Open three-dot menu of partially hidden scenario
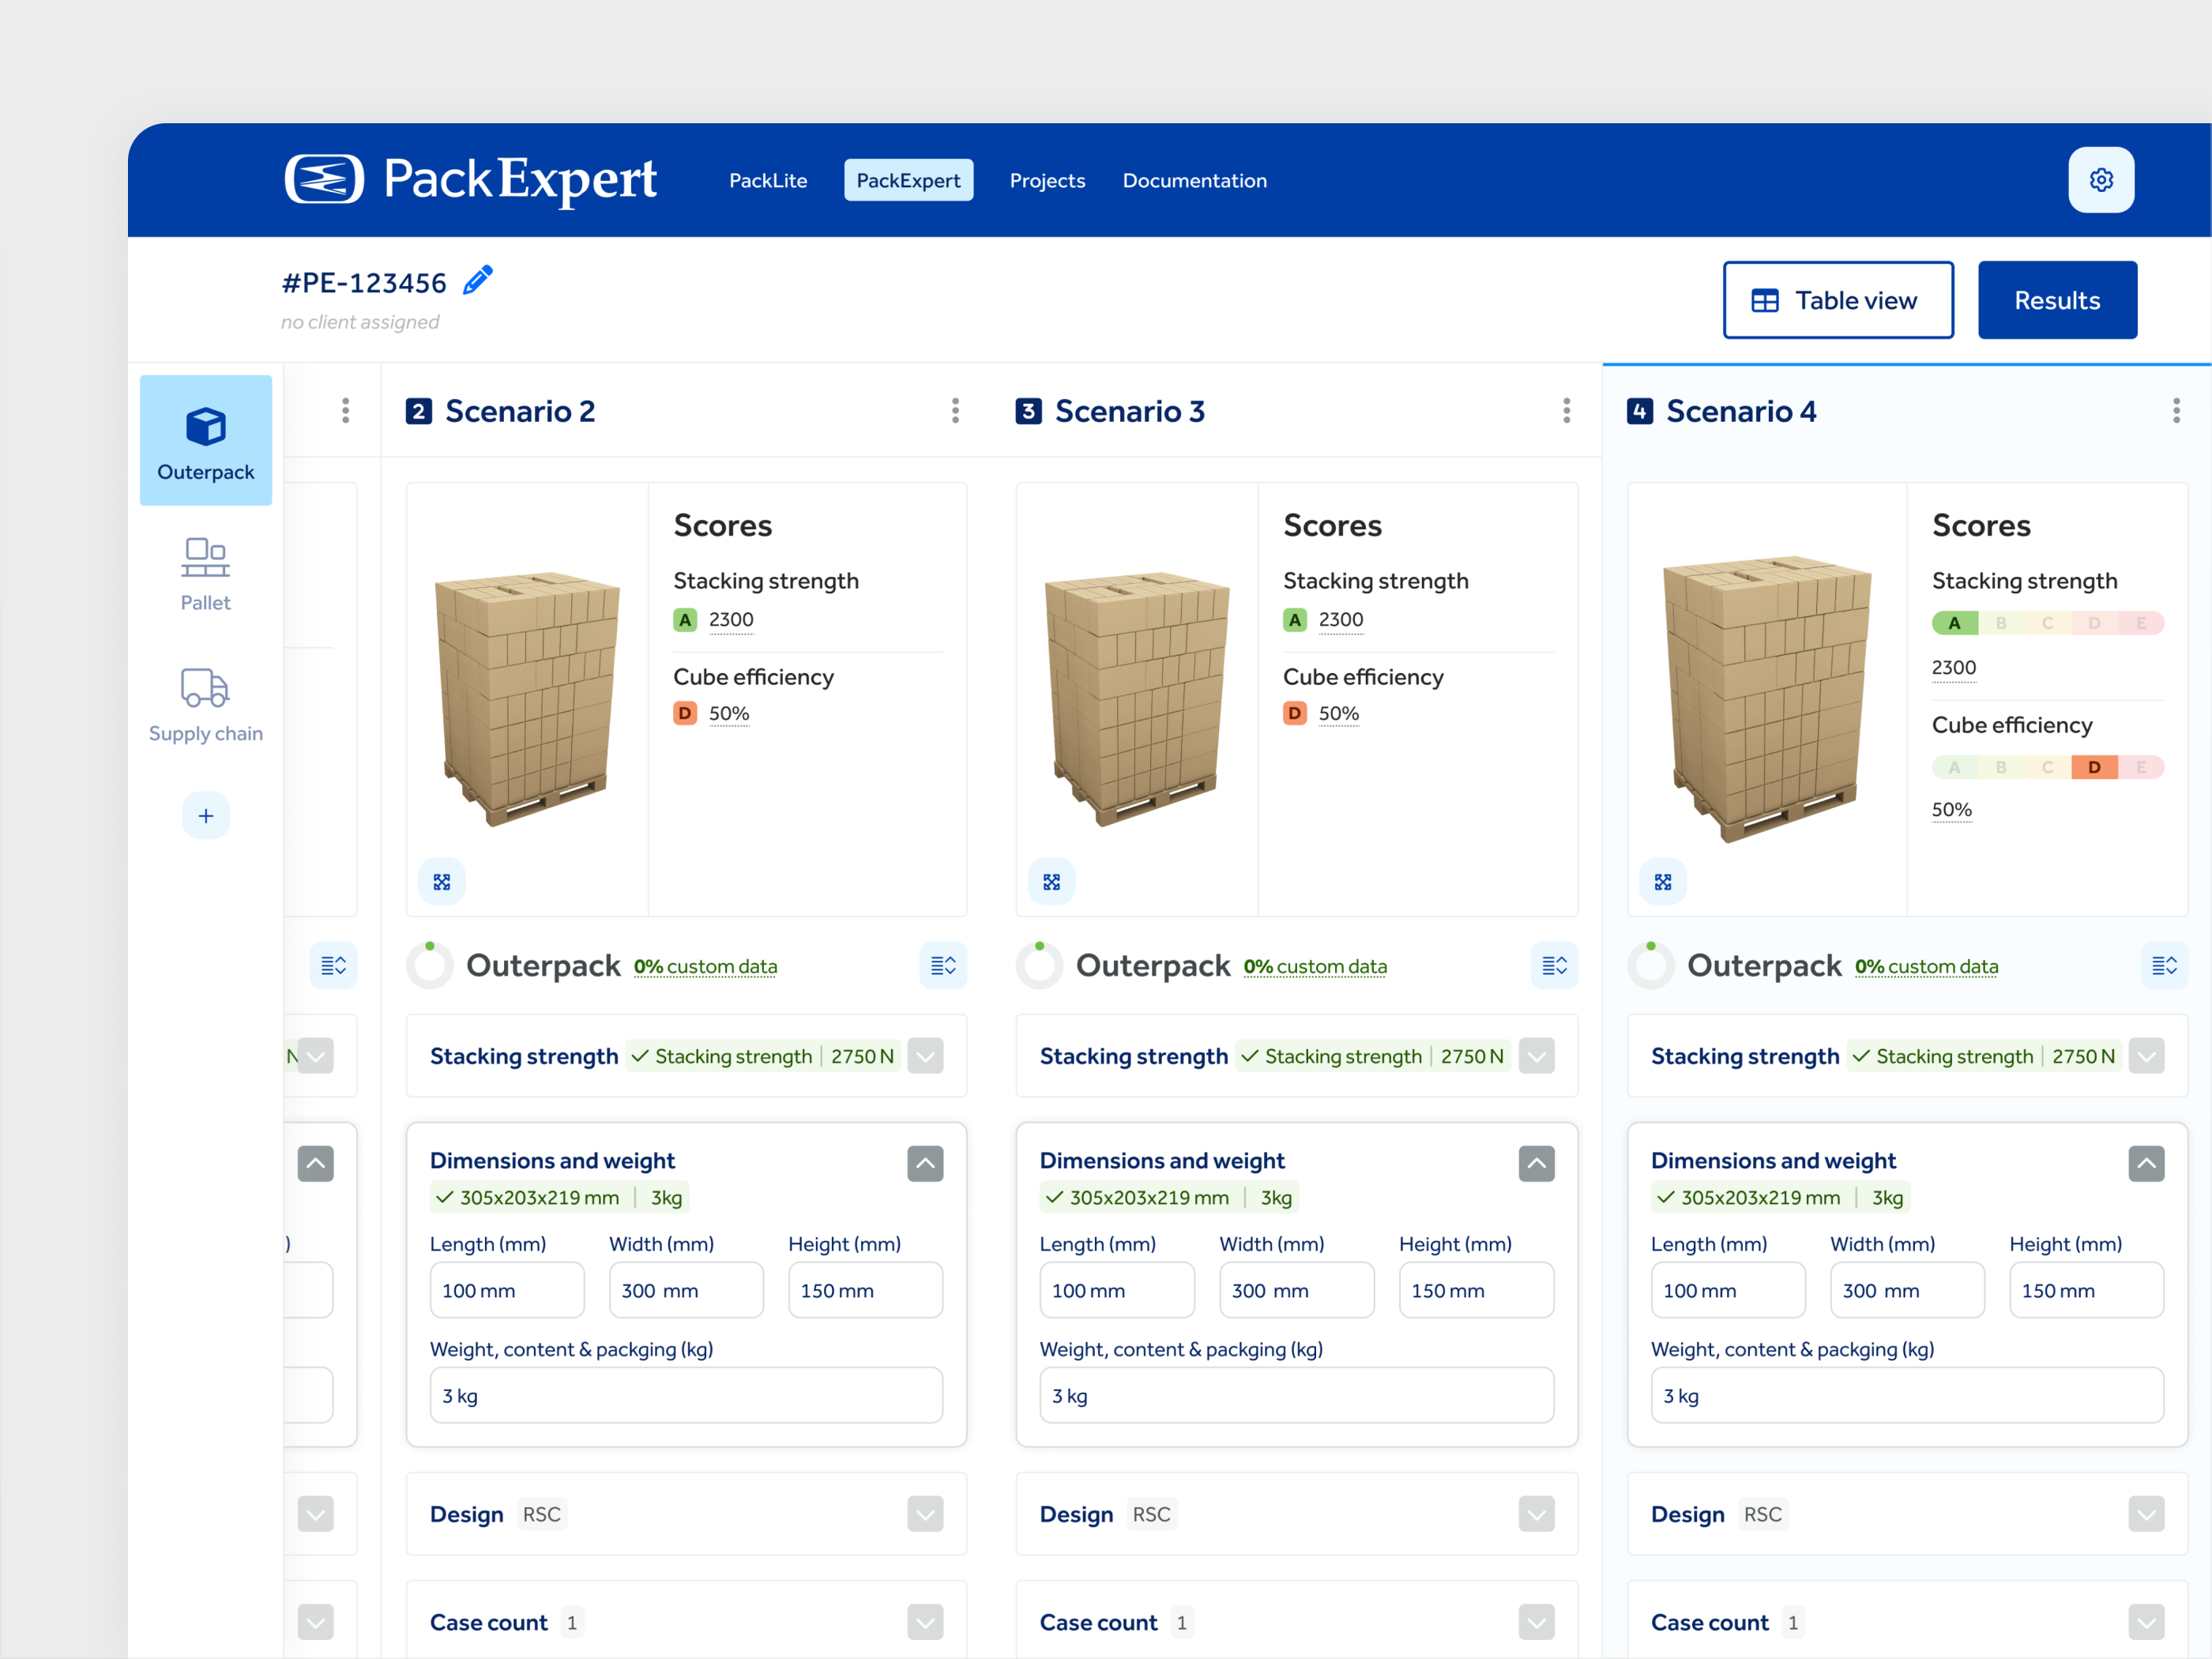 point(345,411)
